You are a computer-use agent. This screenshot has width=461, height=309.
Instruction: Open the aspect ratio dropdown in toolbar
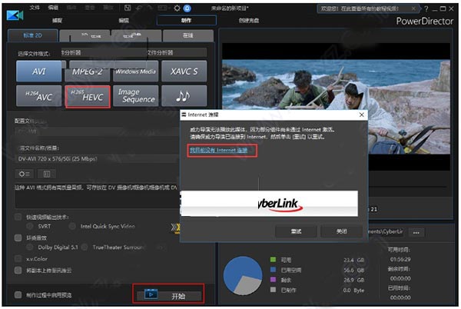[x=164, y=8]
